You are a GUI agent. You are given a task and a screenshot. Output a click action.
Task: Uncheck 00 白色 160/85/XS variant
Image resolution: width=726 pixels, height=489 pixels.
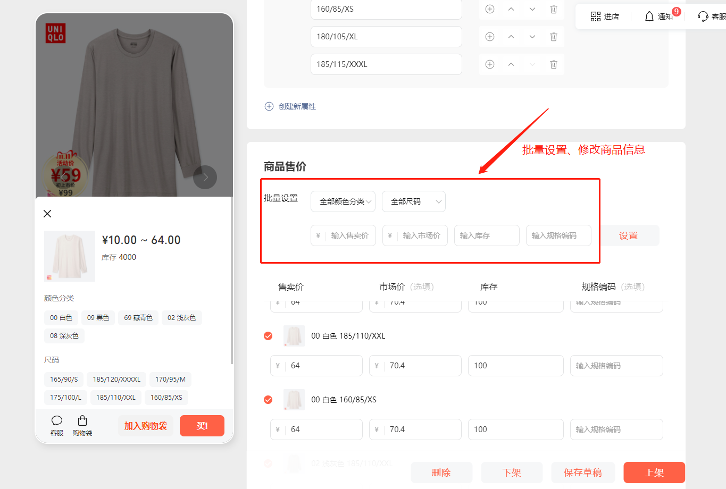coord(268,400)
